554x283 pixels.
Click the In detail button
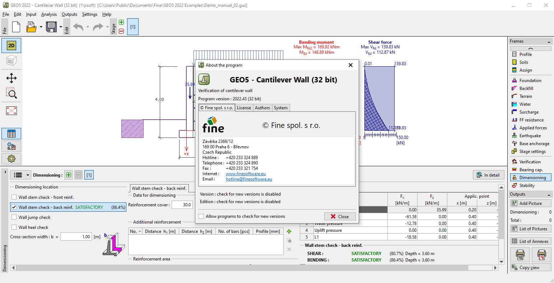click(x=488, y=175)
